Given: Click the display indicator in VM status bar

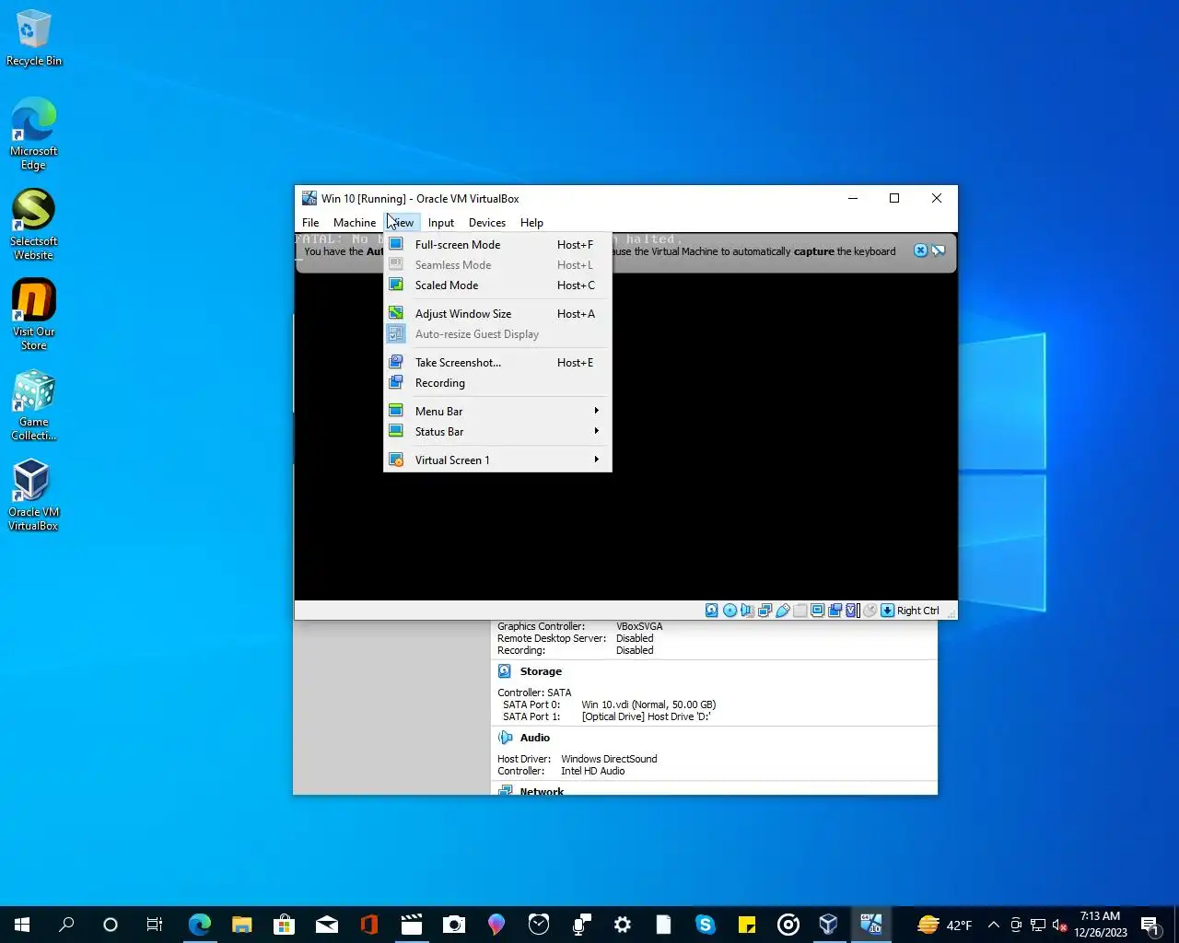Looking at the screenshot, I should click(817, 611).
